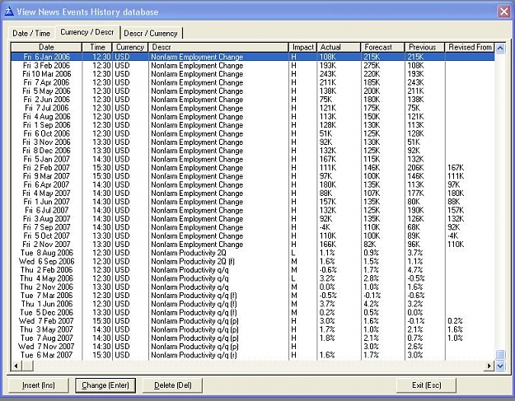The width and height of the screenshot is (515, 401).
Task: Click the Delete (Del) button
Action: tap(173, 385)
